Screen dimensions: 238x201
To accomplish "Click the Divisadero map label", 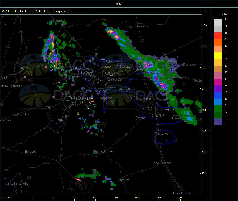I will 57,21.
